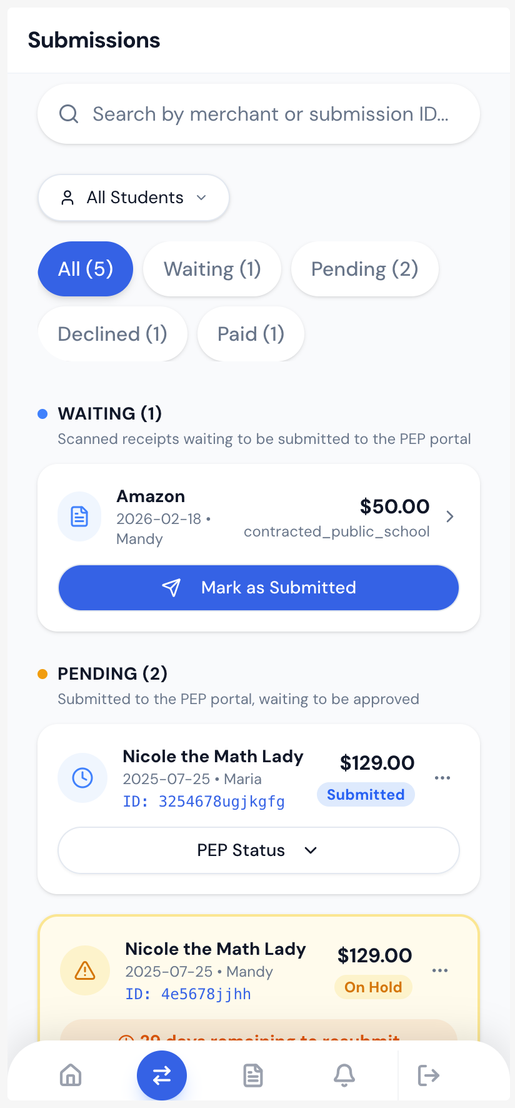
Task: Select the All (5) filter tab
Action: (x=86, y=269)
